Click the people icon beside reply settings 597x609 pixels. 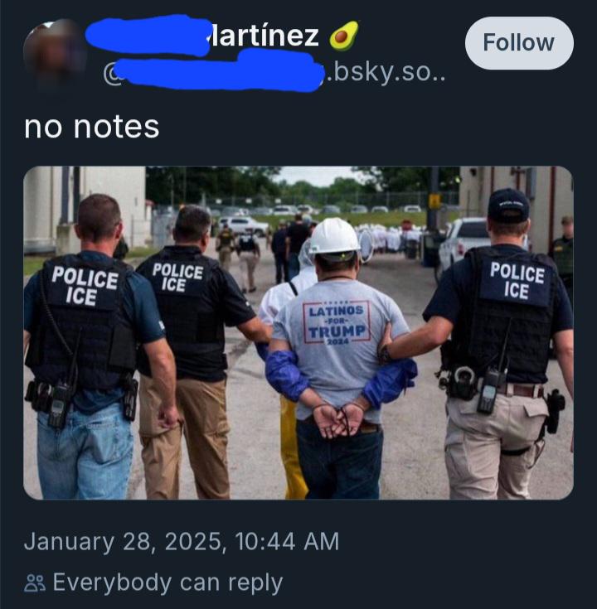pyautogui.click(x=35, y=582)
